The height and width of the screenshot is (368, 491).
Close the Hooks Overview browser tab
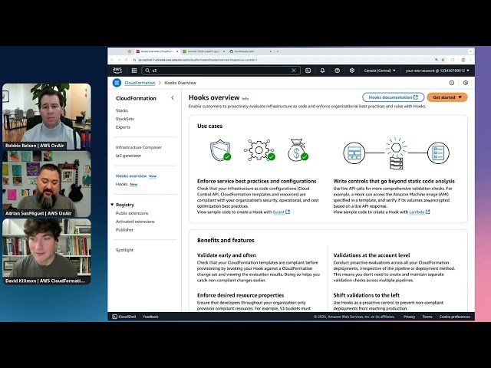coord(177,51)
